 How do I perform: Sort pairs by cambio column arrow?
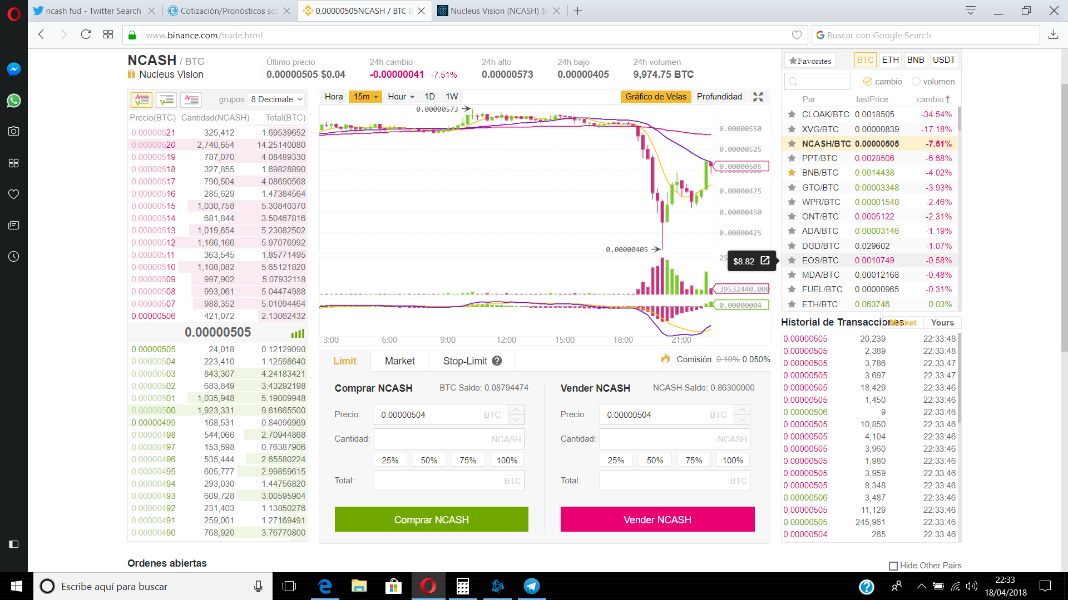(x=947, y=99)
